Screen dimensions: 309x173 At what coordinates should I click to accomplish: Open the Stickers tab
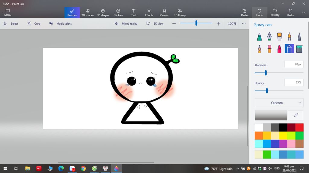pyautogui.click(x=118, y=13)
